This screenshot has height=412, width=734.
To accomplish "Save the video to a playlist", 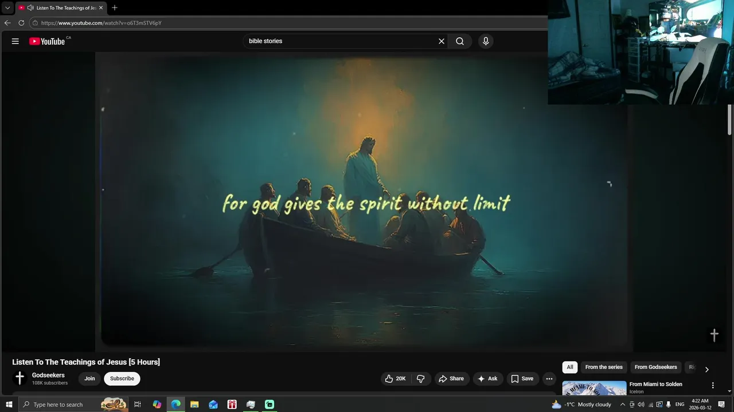I will [522, 379].
